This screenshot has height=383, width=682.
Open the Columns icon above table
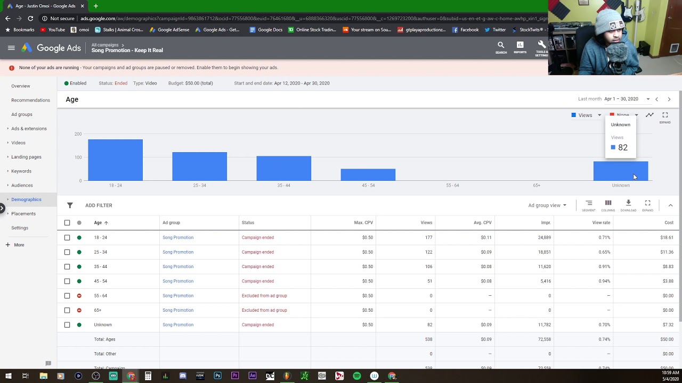(x=608, y=203)
